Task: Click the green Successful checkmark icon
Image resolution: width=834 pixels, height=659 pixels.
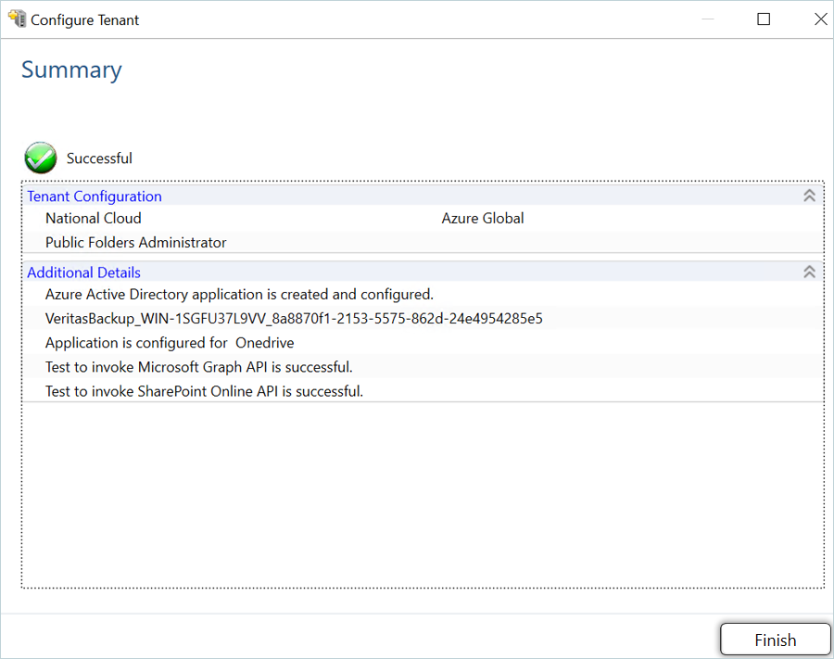Action: tap(41, 158)
